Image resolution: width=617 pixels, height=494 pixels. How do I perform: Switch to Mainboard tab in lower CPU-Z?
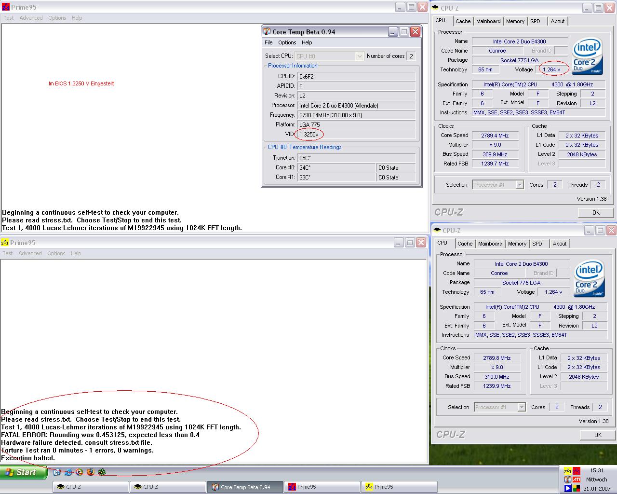coord(490,244)
